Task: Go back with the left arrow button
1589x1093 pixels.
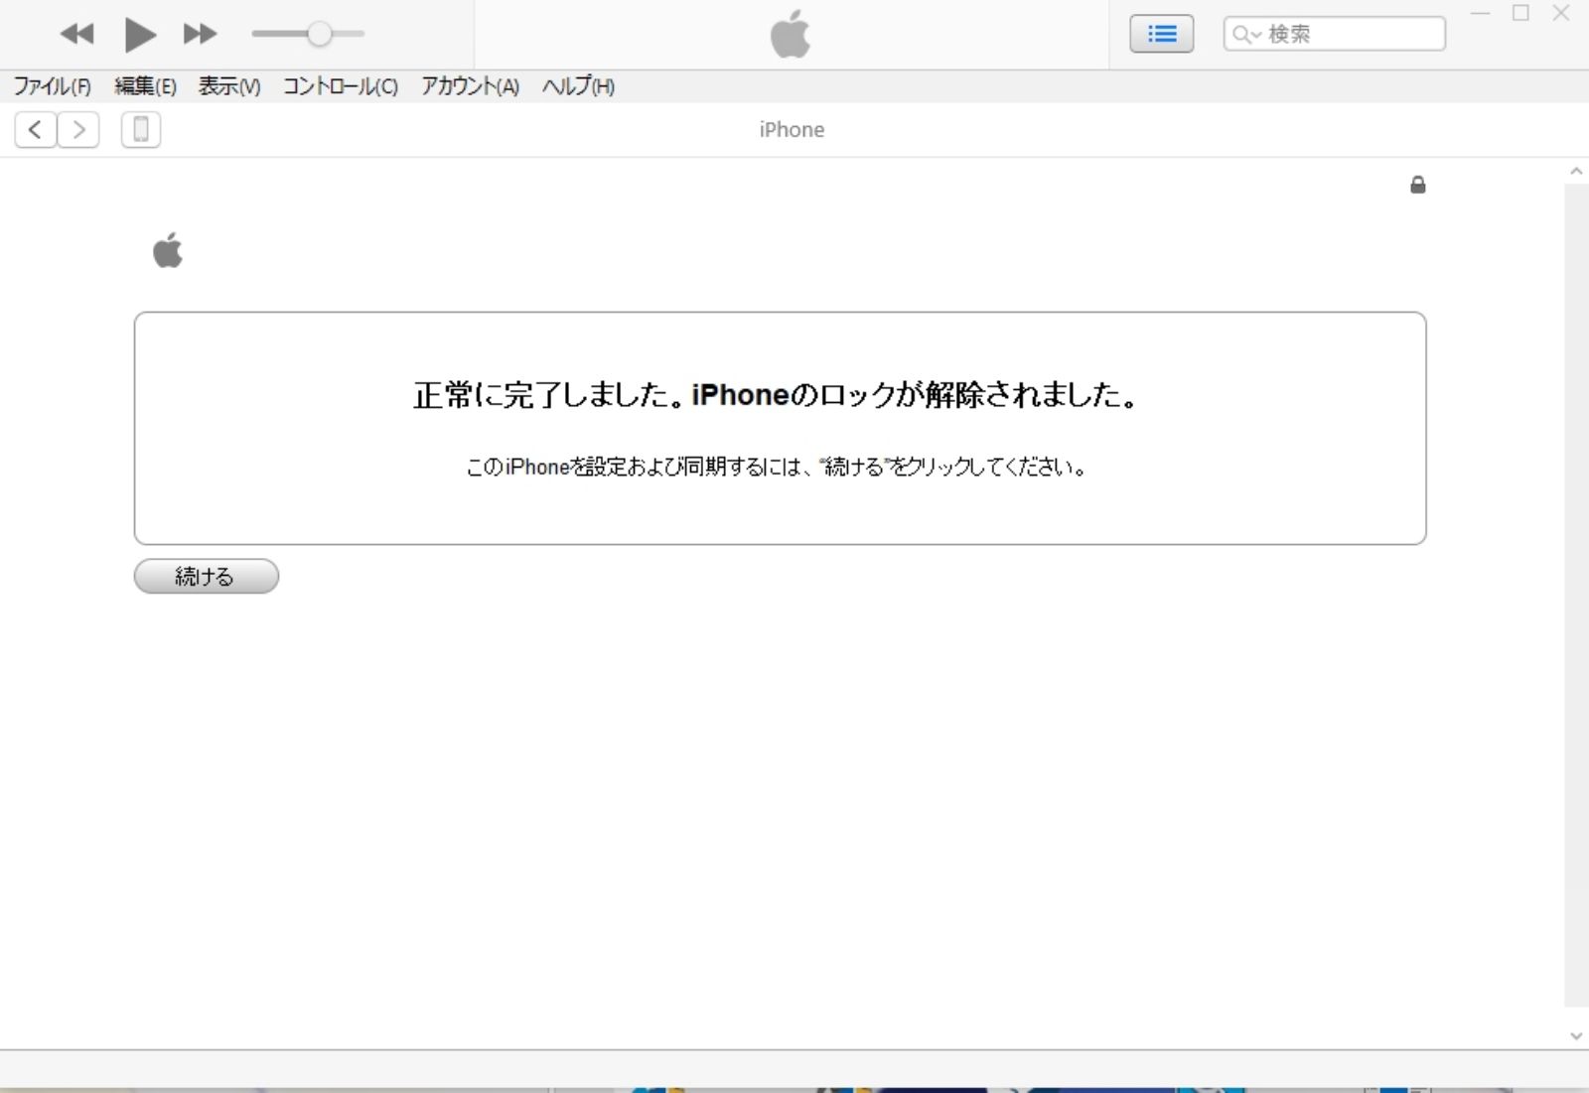Action: point(35,129)
